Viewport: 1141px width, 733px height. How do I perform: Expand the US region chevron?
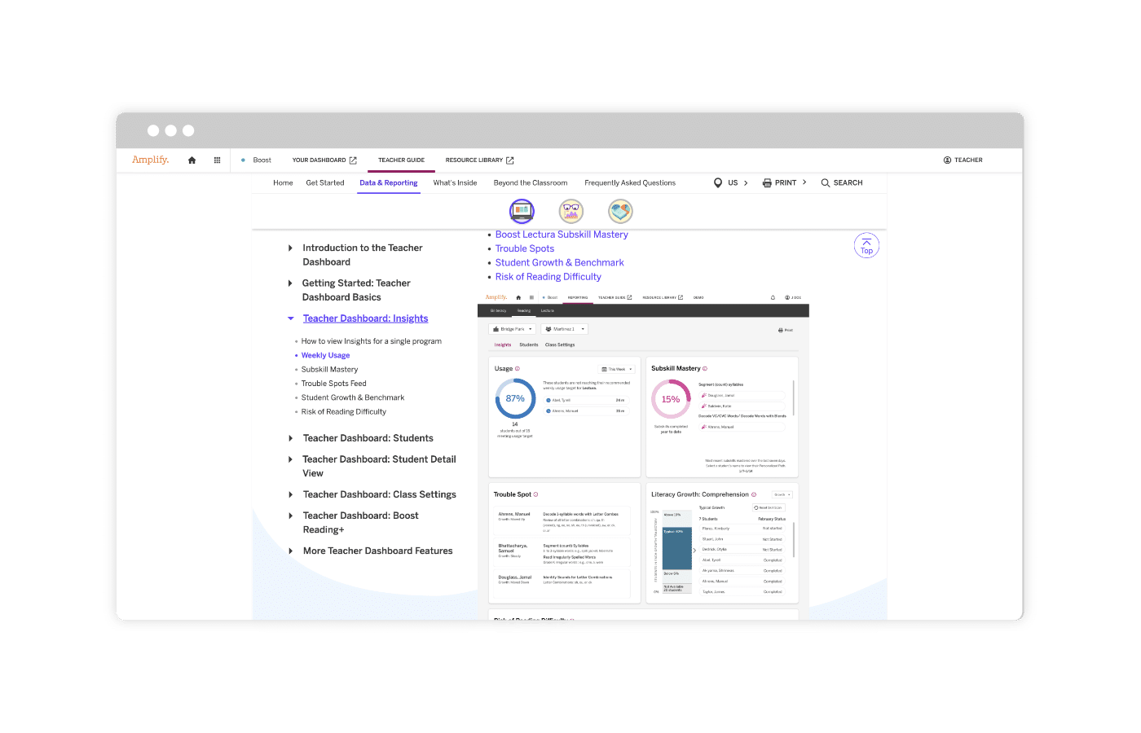[x=746, y=183]
